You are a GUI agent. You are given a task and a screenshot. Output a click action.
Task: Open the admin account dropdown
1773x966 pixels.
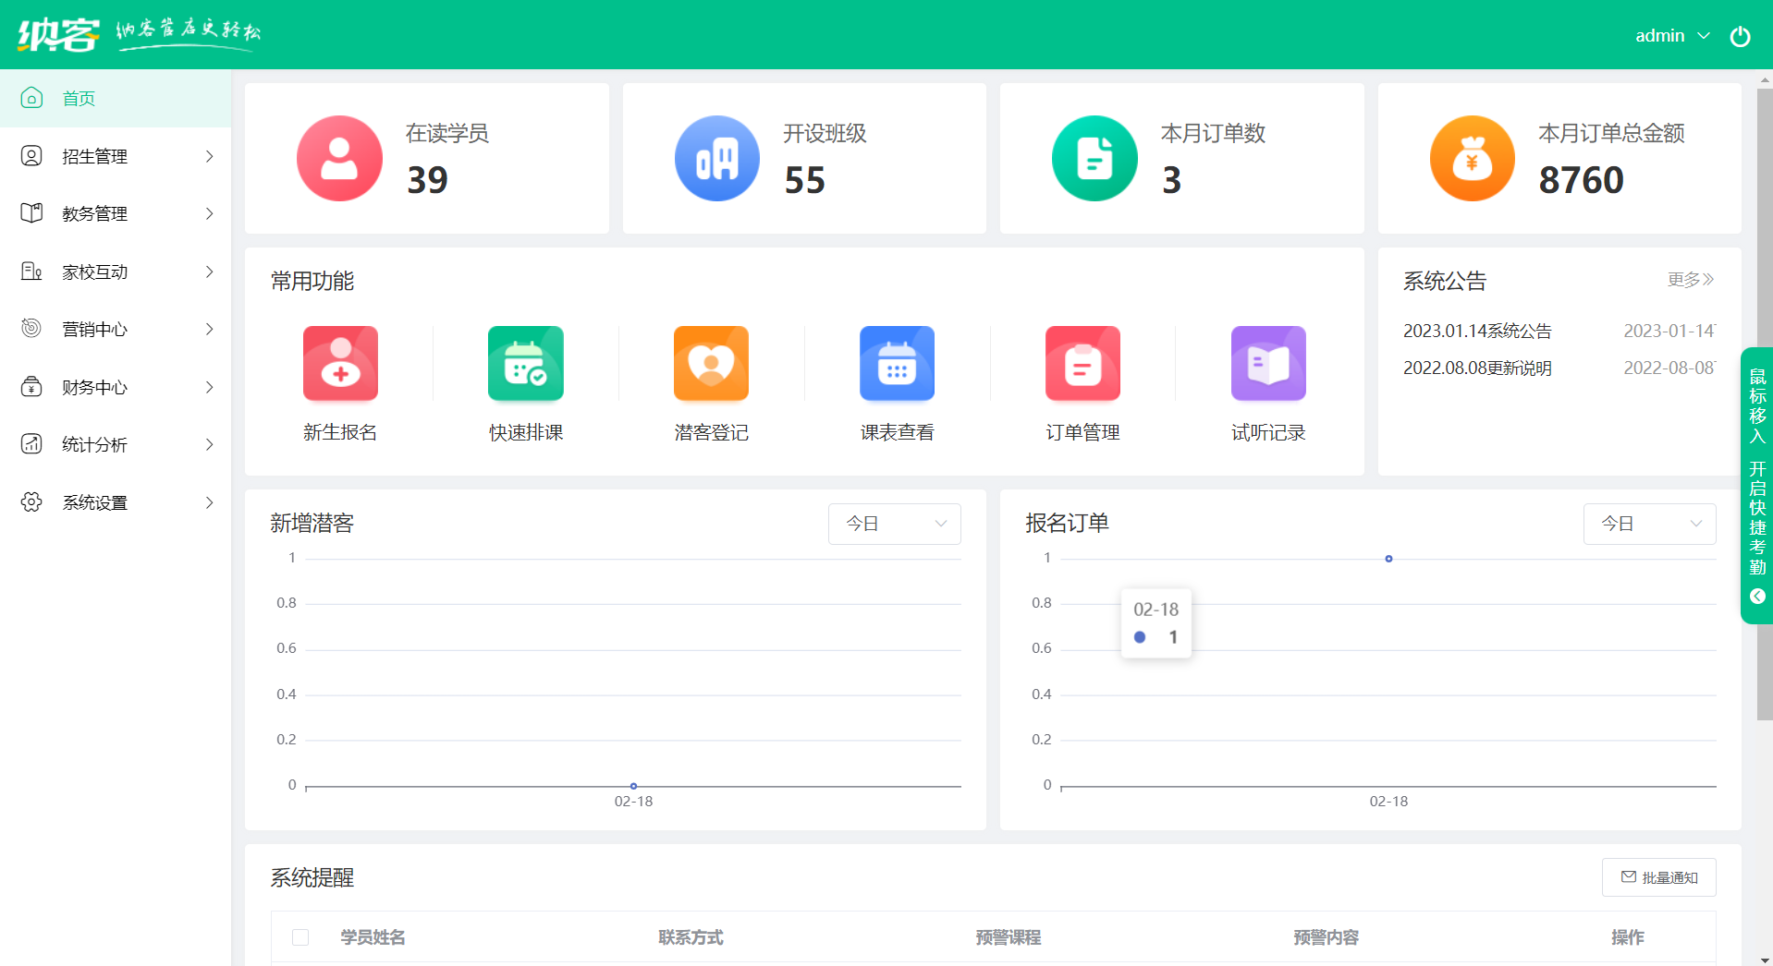1671,35
